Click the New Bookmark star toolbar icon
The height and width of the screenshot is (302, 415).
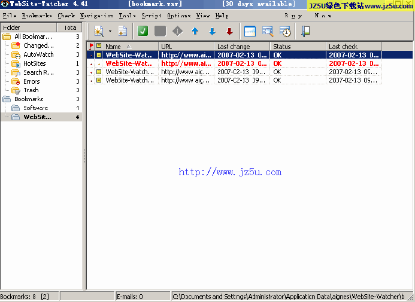(x=99, y=32)
